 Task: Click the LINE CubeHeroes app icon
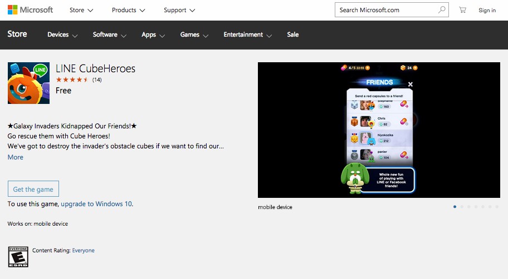coord(28,83)
